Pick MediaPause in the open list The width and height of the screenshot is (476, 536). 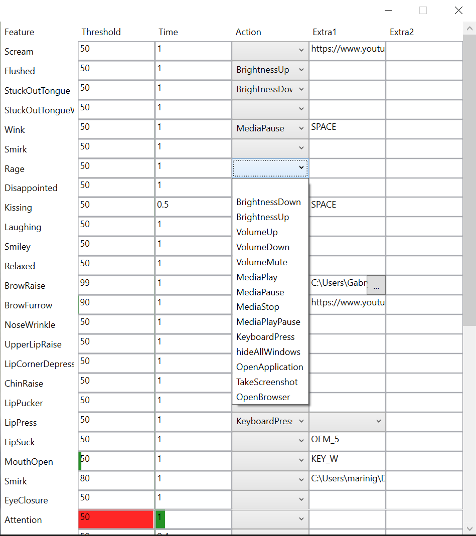(270, 292)
